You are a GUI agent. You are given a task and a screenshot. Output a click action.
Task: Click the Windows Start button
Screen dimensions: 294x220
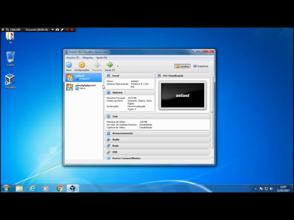pyautogui.click(x=6, y=188)
